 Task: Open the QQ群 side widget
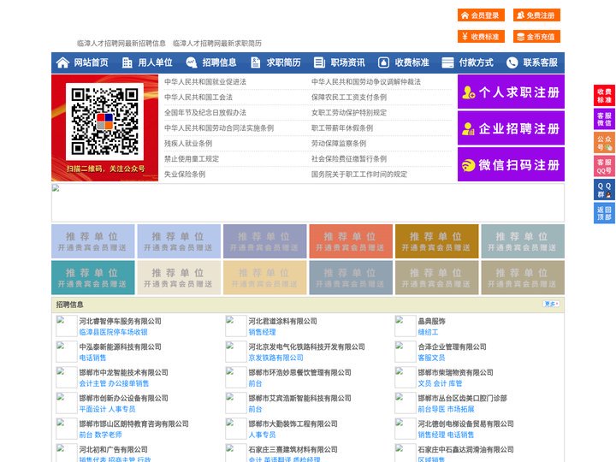pos(604,190)
